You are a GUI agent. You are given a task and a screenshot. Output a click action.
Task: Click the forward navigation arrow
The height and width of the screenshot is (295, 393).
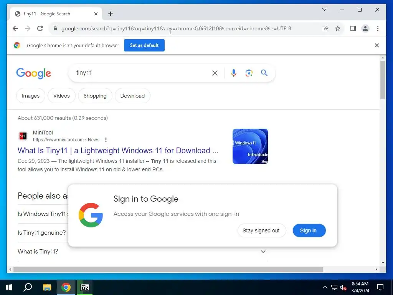point(28,28)
